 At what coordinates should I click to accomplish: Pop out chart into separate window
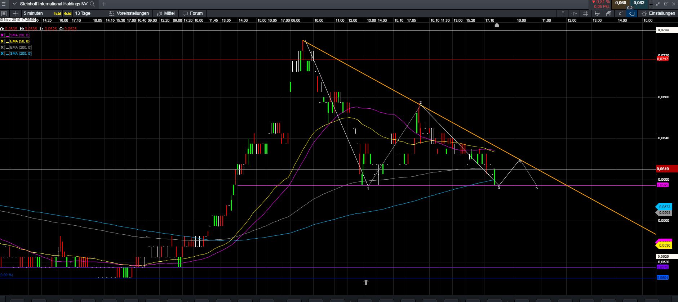pyautogui.click(x=666, y=4)
